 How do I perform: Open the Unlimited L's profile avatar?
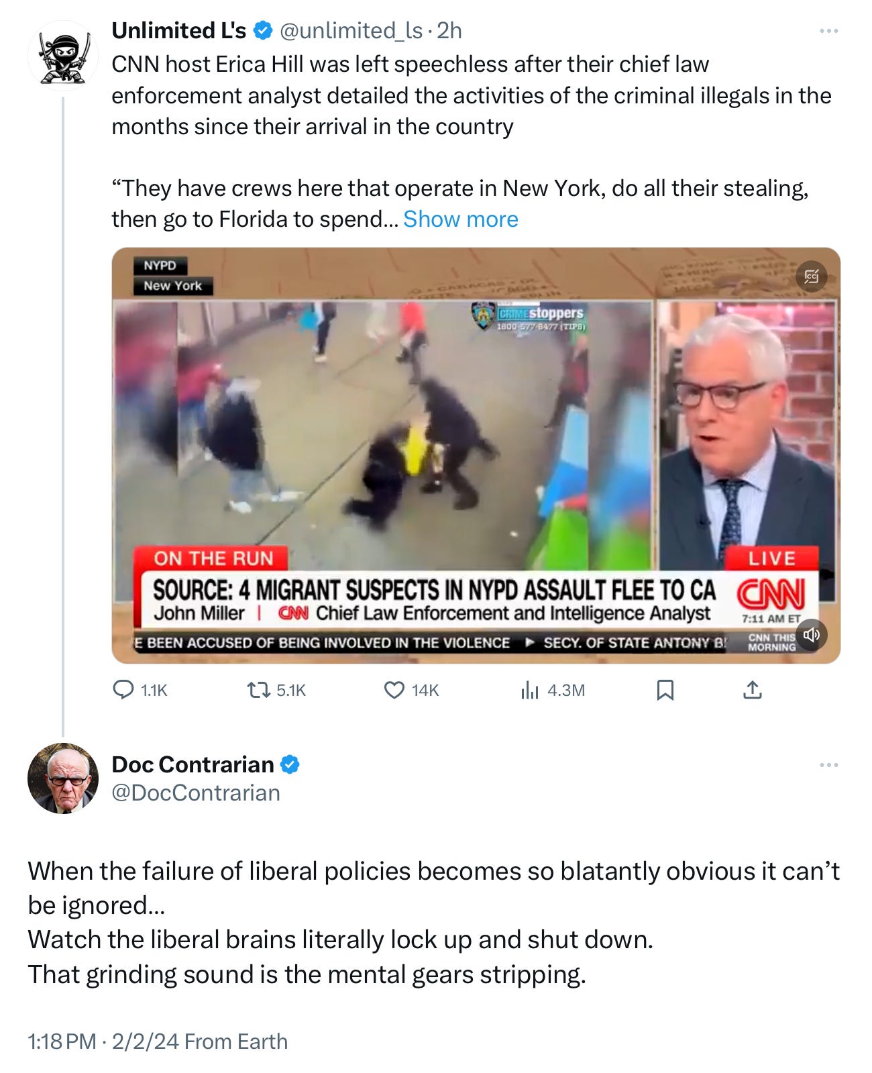tap(63, 56)
